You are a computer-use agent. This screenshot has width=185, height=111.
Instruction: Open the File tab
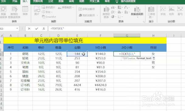(3, 1)
